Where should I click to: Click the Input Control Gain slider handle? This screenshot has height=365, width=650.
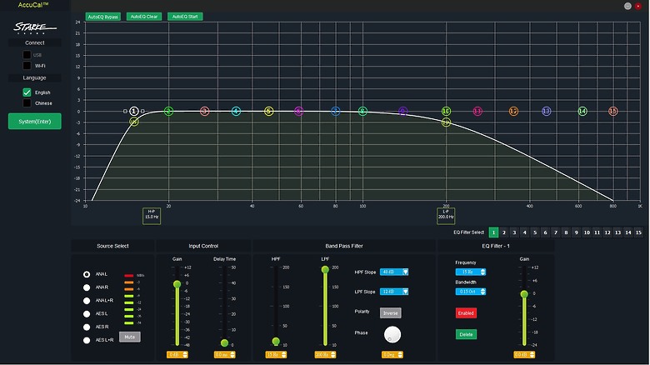(177, 284)
